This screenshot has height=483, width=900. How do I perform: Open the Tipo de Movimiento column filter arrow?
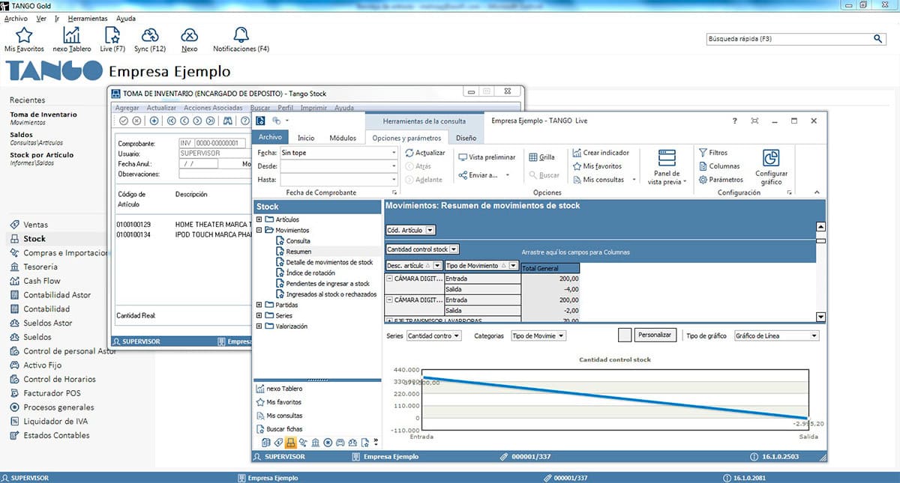click(513, 266)
